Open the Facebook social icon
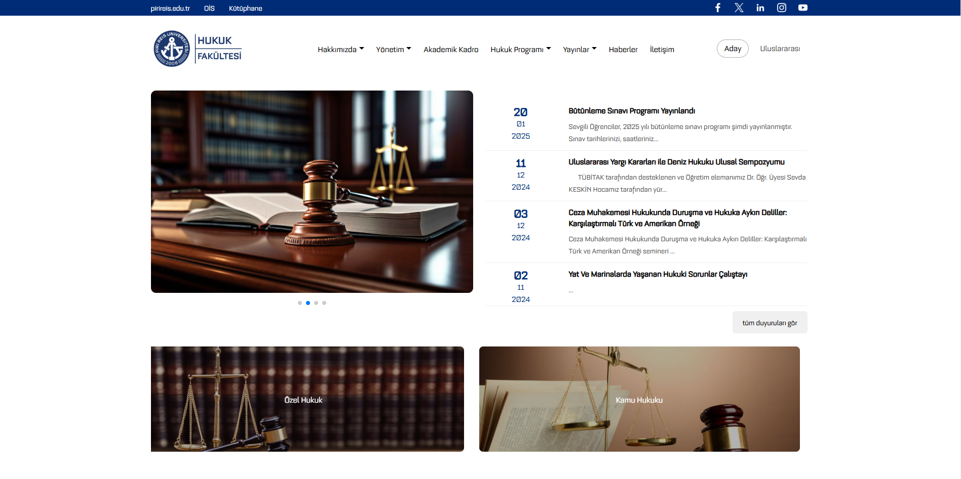The image size is (961, 479). coord(718,8)
